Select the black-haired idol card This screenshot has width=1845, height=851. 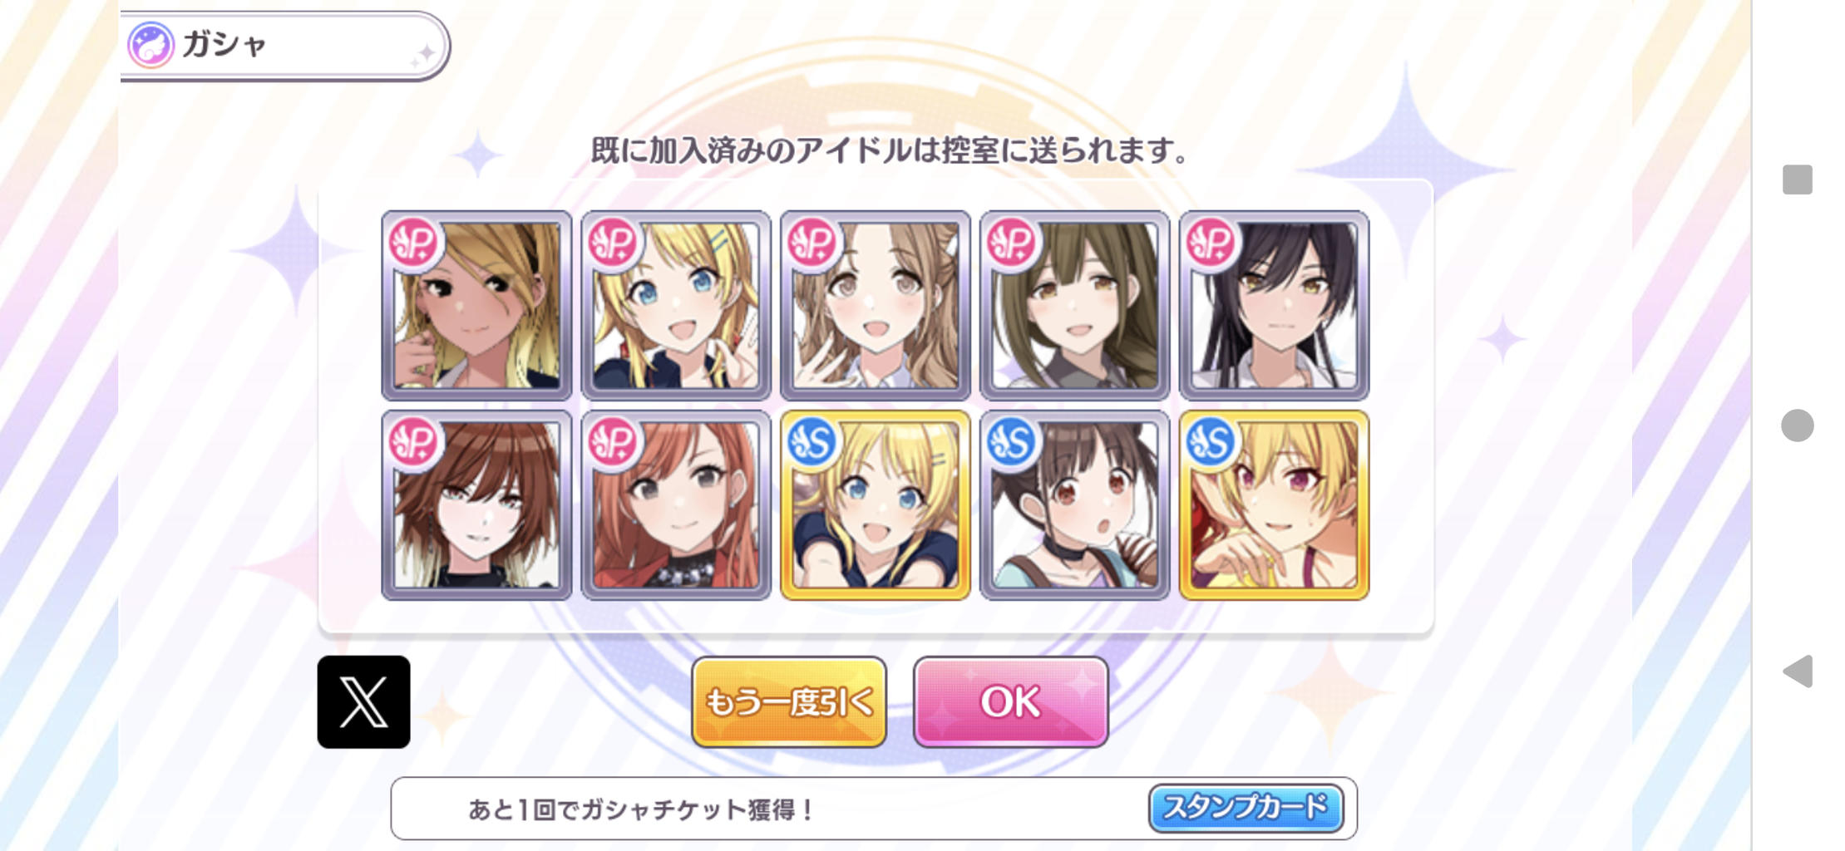pyautogui.click(x=1275, y=305)
